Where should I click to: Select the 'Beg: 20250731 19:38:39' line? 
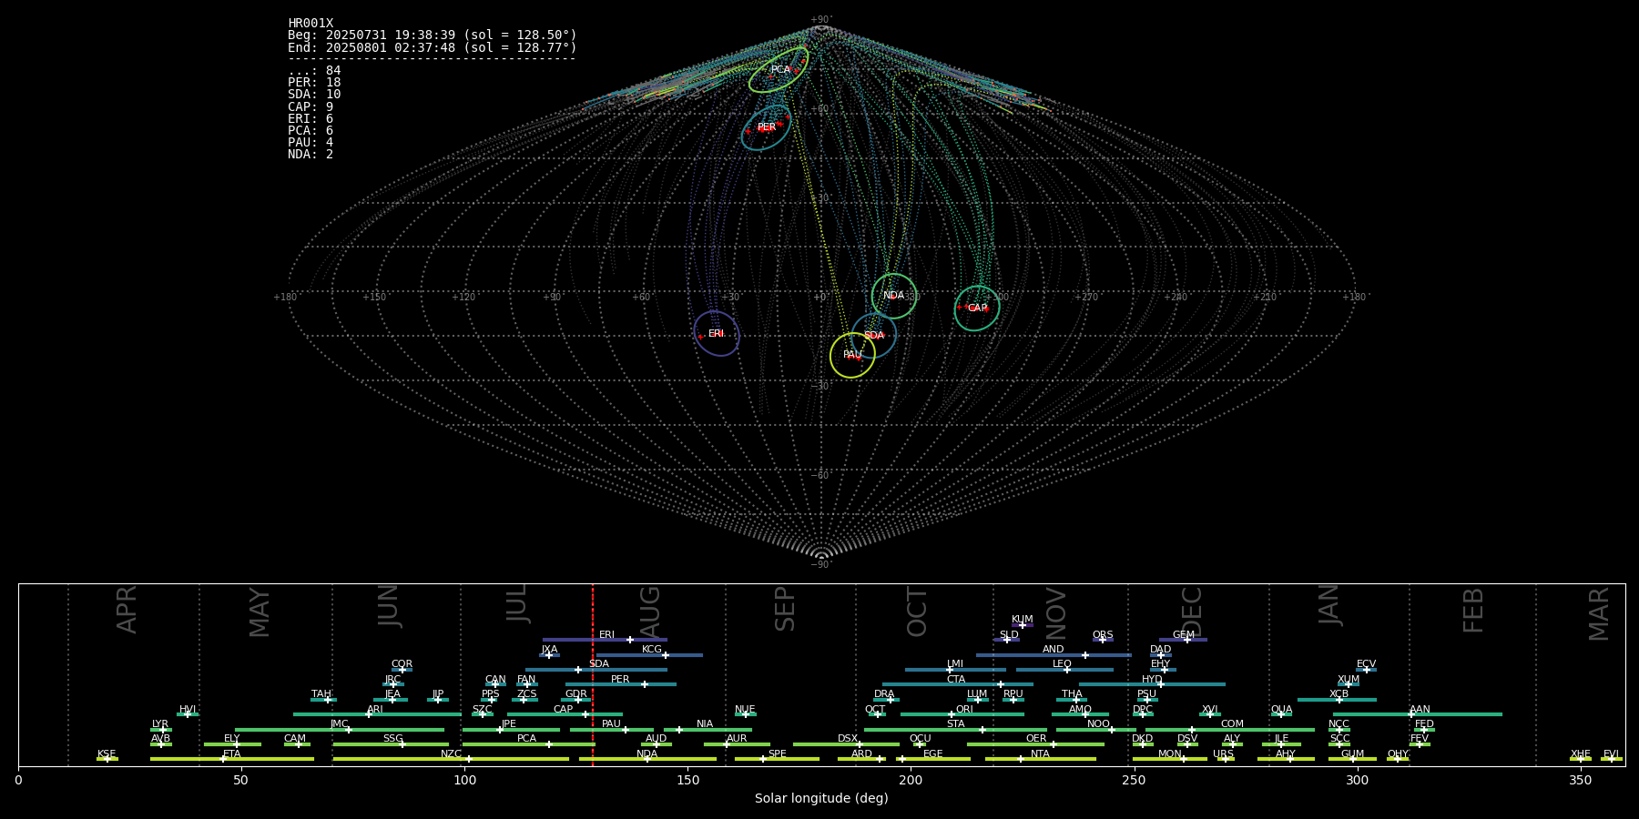point(433,35)
